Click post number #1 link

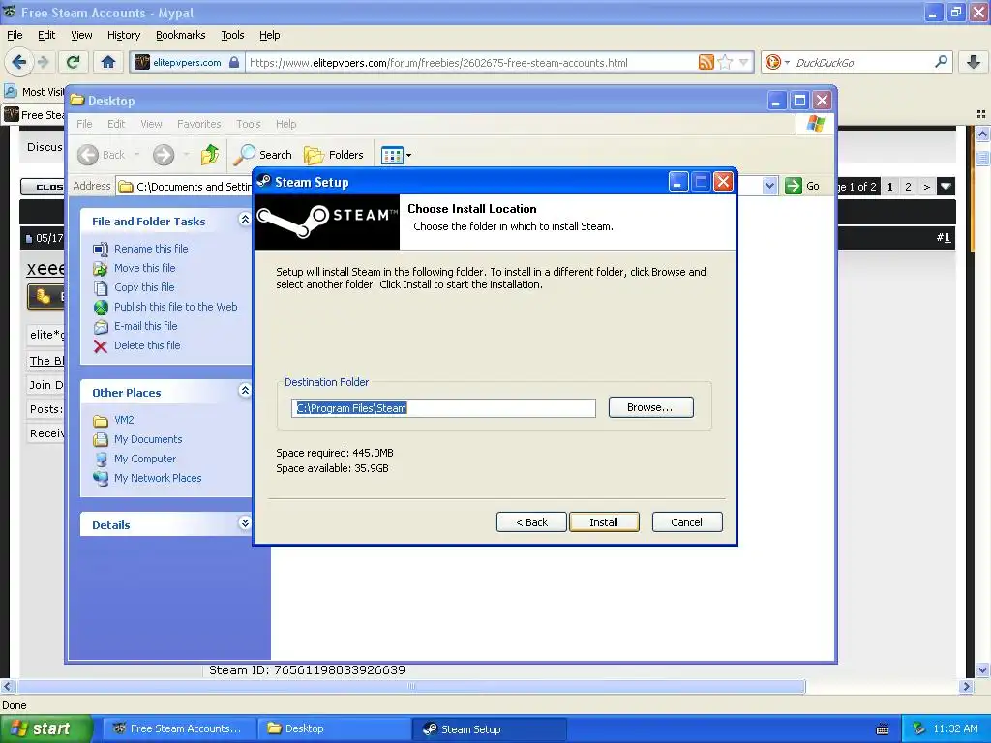[x=943, y=237]
